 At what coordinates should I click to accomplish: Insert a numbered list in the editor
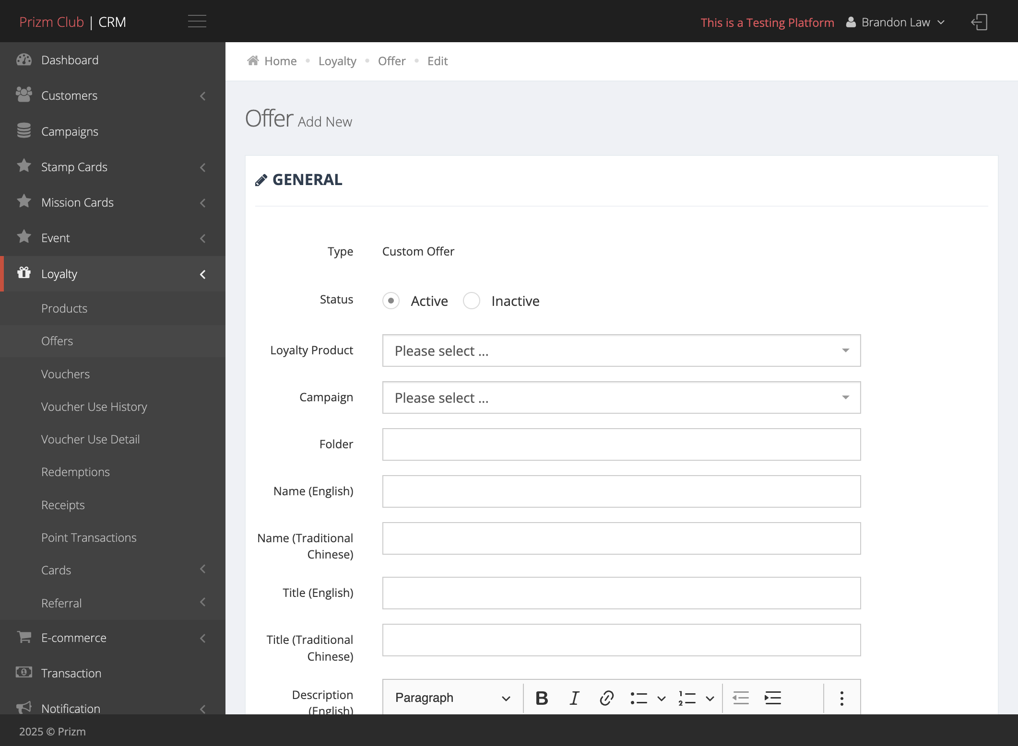687,698
